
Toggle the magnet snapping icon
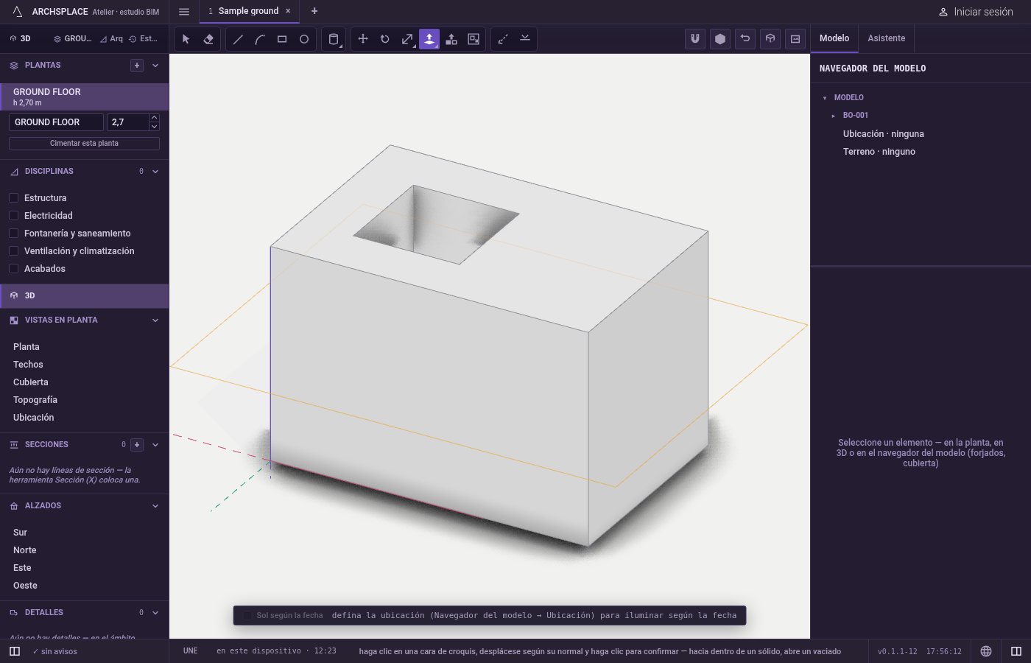[x=695, y=39]
